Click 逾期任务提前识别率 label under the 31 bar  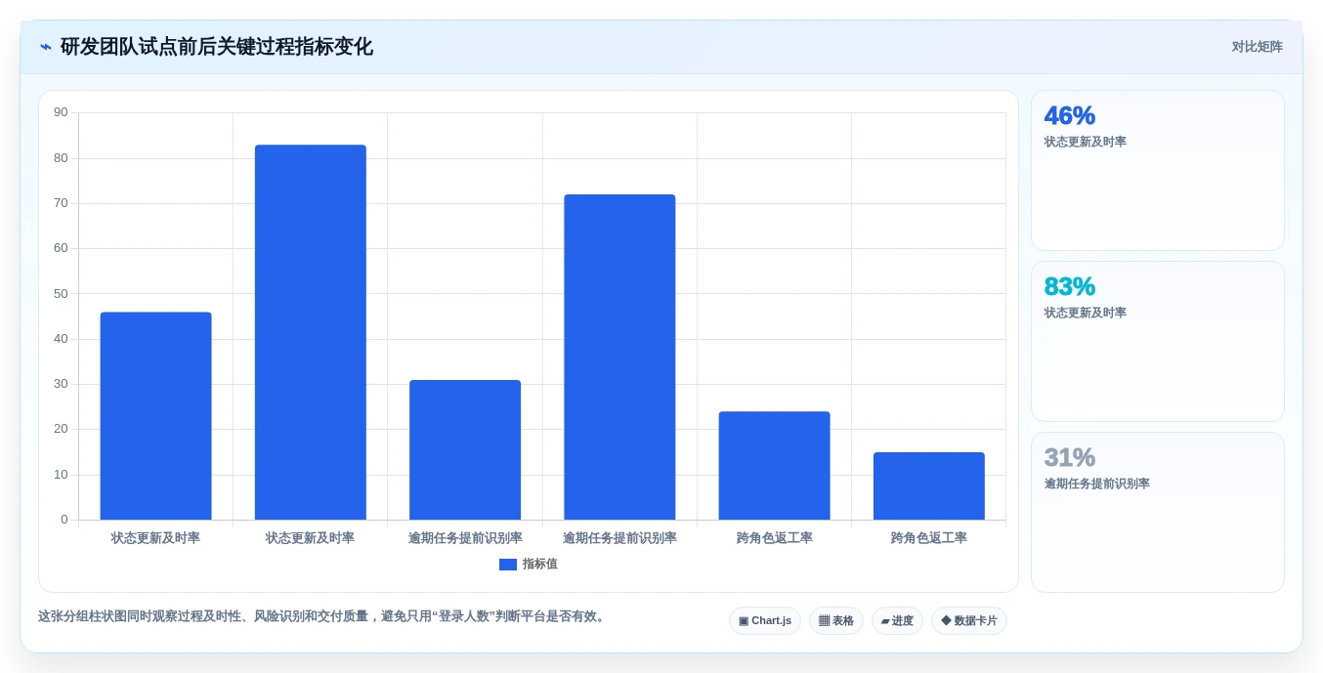pyautogui.click(x=465, y=538)
